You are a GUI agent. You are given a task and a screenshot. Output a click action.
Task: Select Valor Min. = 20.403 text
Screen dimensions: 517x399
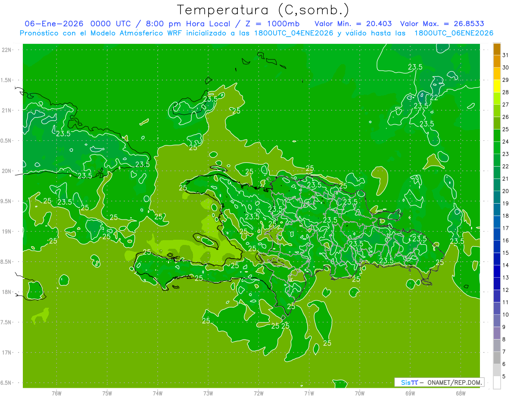pyautogui.click(x=353, y=23)
